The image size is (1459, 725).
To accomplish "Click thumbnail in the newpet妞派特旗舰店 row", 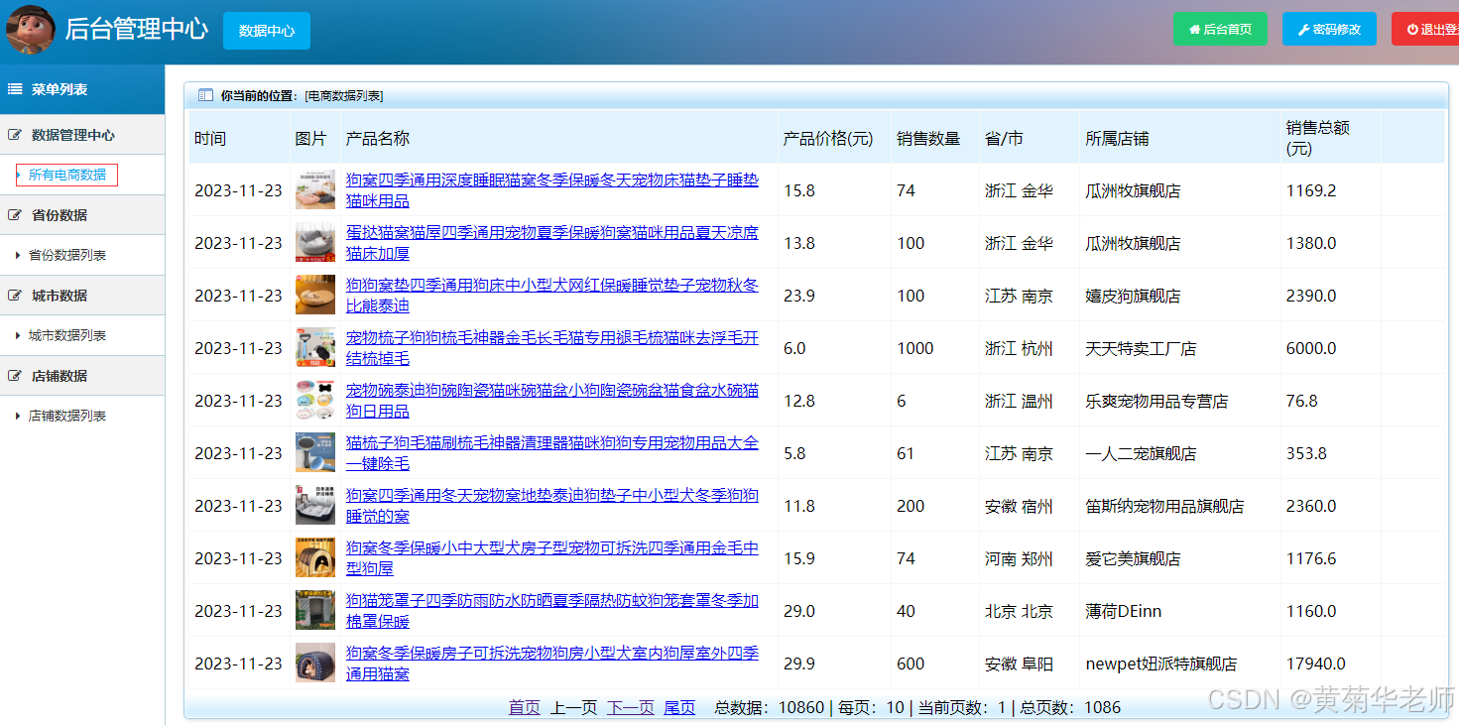I will pyautogui.click(x=315, y=664).
